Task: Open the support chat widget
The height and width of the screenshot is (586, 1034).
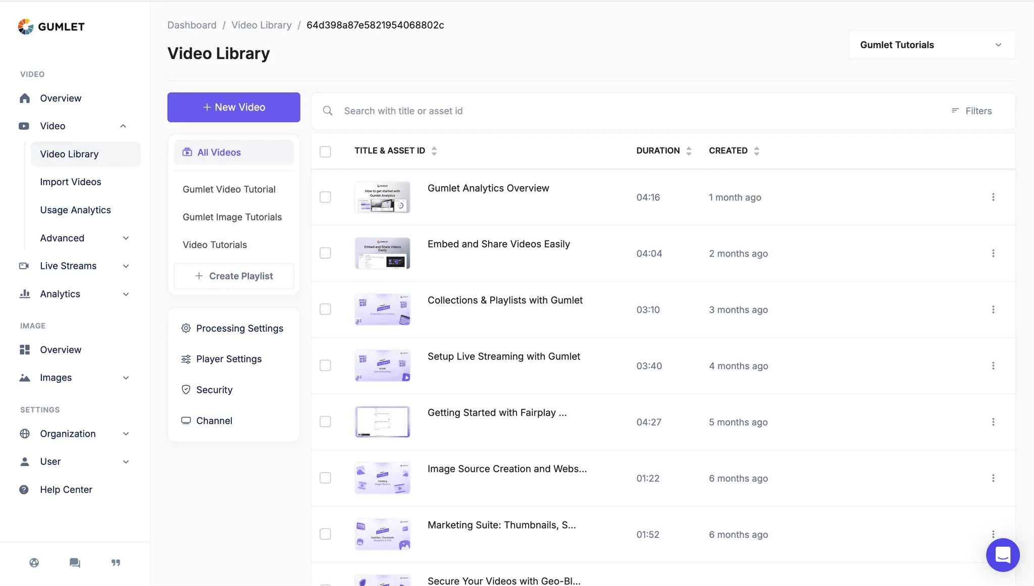Action: pos(1003,555)
